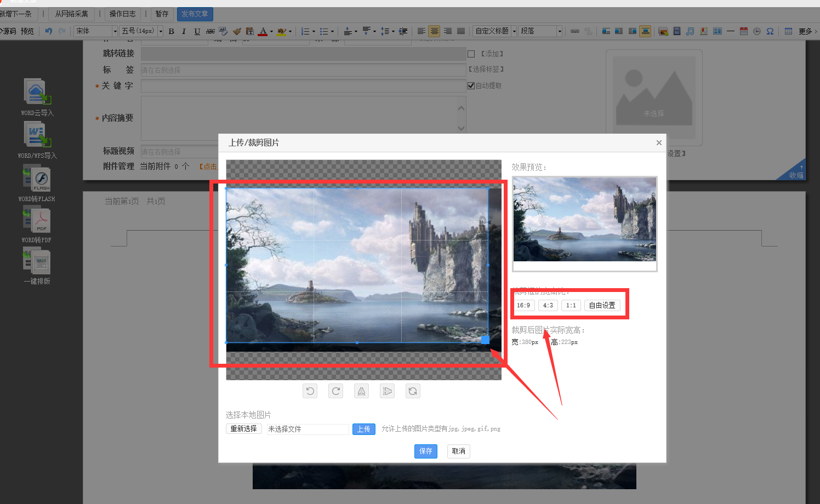
Task: Toggle underline formatting
Action: click(x=197, y=31)
